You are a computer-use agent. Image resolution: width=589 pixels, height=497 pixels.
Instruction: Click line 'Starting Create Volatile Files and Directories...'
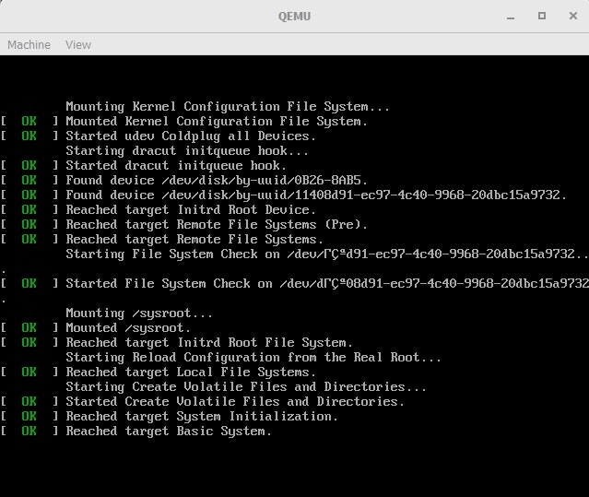pyautogui.click(x=246, y=387)
